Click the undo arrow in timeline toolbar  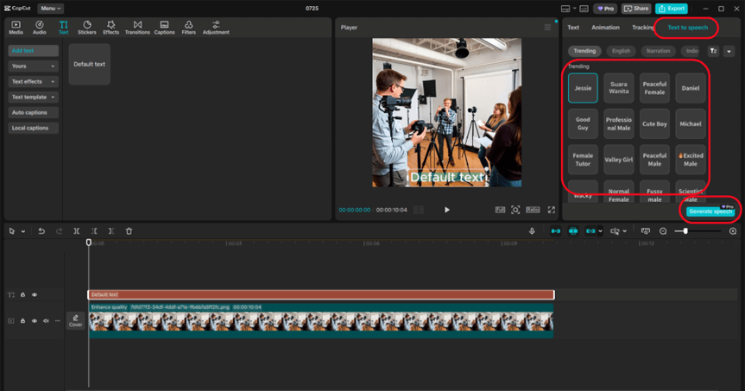(x=41, y=231)
